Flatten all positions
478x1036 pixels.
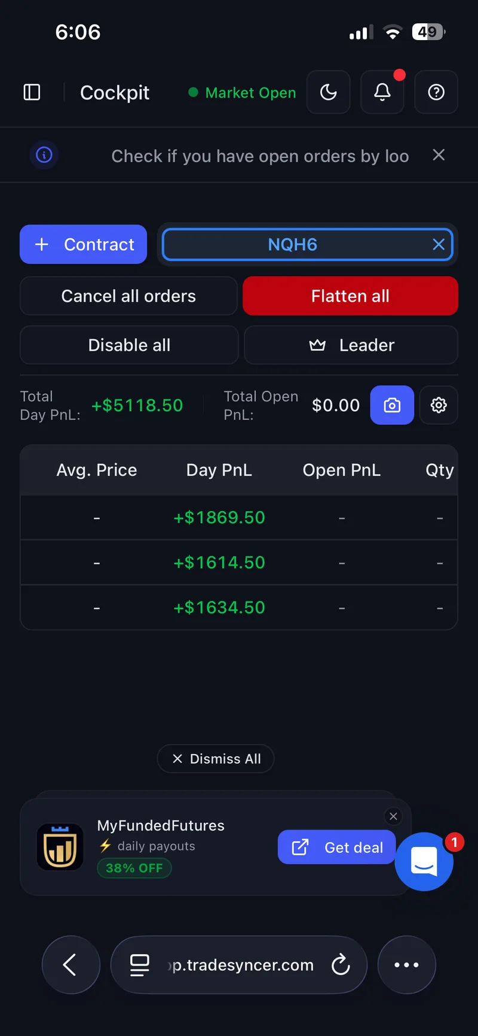tap(350, 296)
